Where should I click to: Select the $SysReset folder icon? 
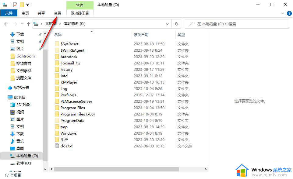coord(57,44)
